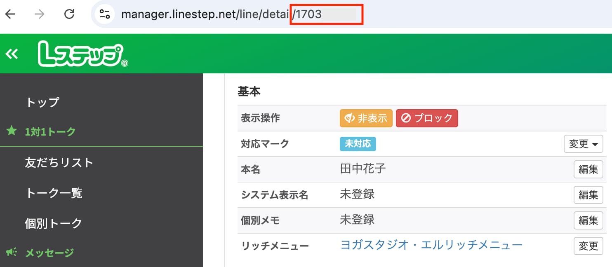
Task: Open the 変更 dropdown for 対応マーク
Action: point(584,144)
